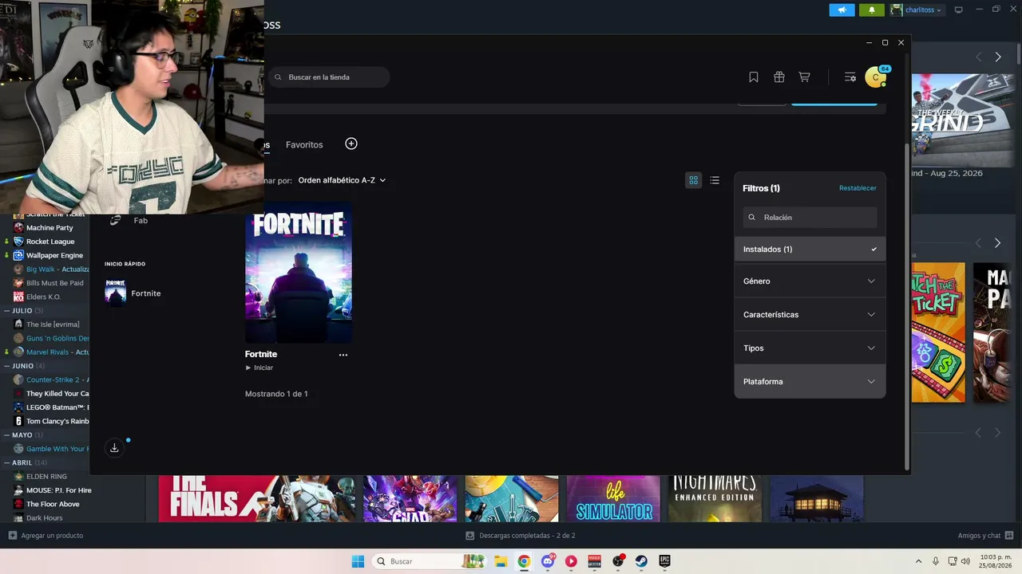Switch the Epic library to list view
The width and height of the screenshot is (1022, 574).
coord(715,180)
